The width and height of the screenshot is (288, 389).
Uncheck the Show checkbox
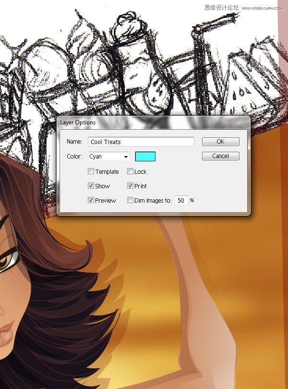[x=91, y=186]
